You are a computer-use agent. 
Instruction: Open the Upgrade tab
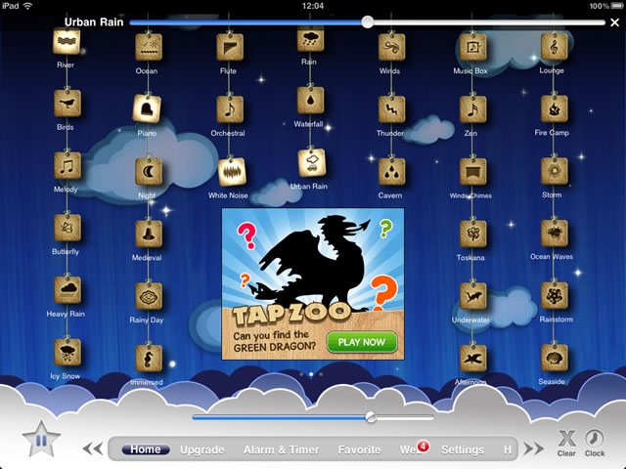coord(202,449)
